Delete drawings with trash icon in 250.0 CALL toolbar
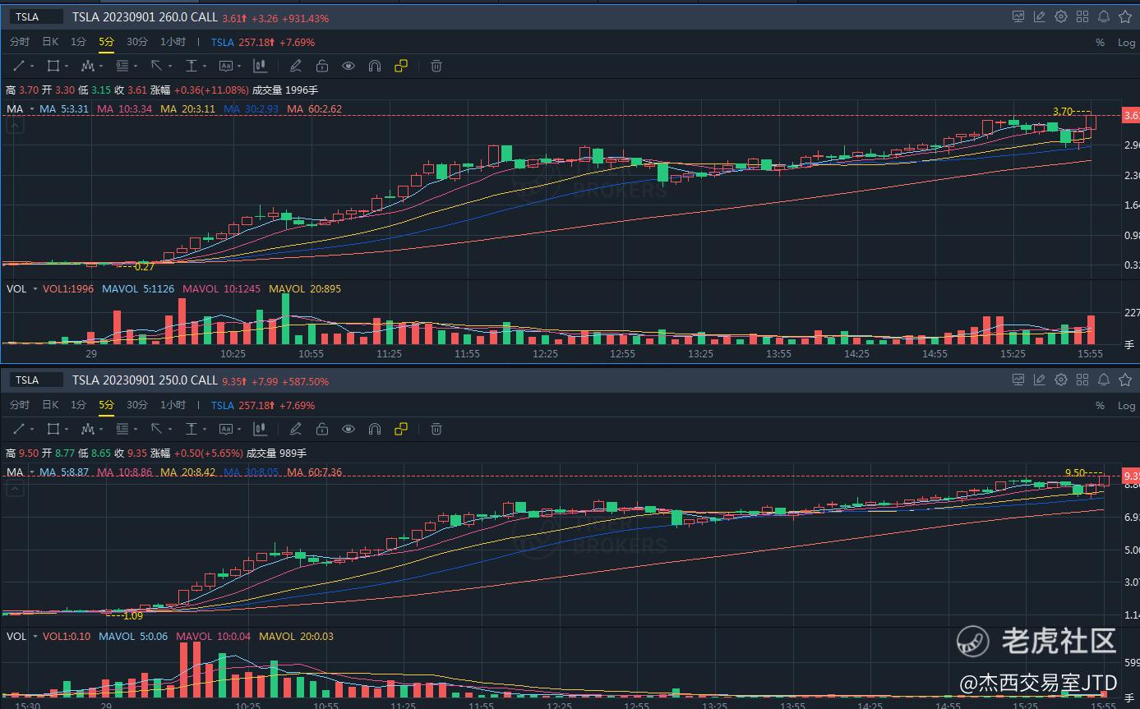 tap(436, 429)
